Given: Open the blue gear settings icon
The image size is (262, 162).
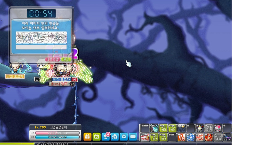Looking at the screenshot, I should point(124,137).
